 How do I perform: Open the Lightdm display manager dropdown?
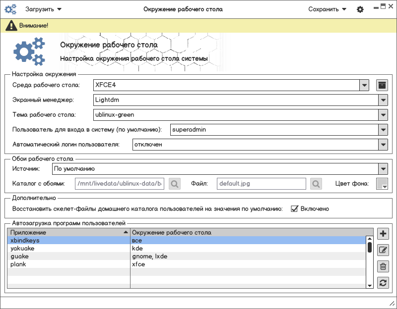(x=383, y=100)
